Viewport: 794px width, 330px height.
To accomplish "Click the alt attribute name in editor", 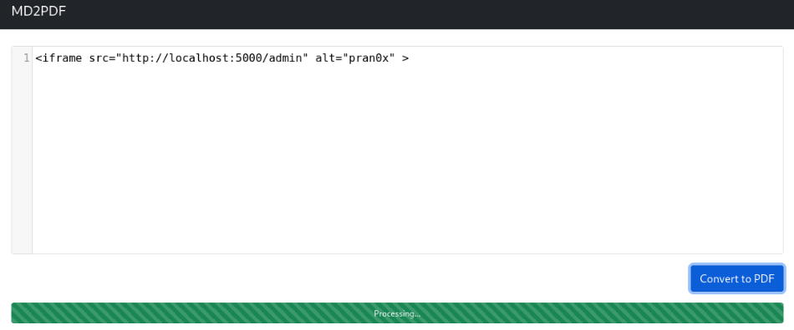I will point(326,58).
